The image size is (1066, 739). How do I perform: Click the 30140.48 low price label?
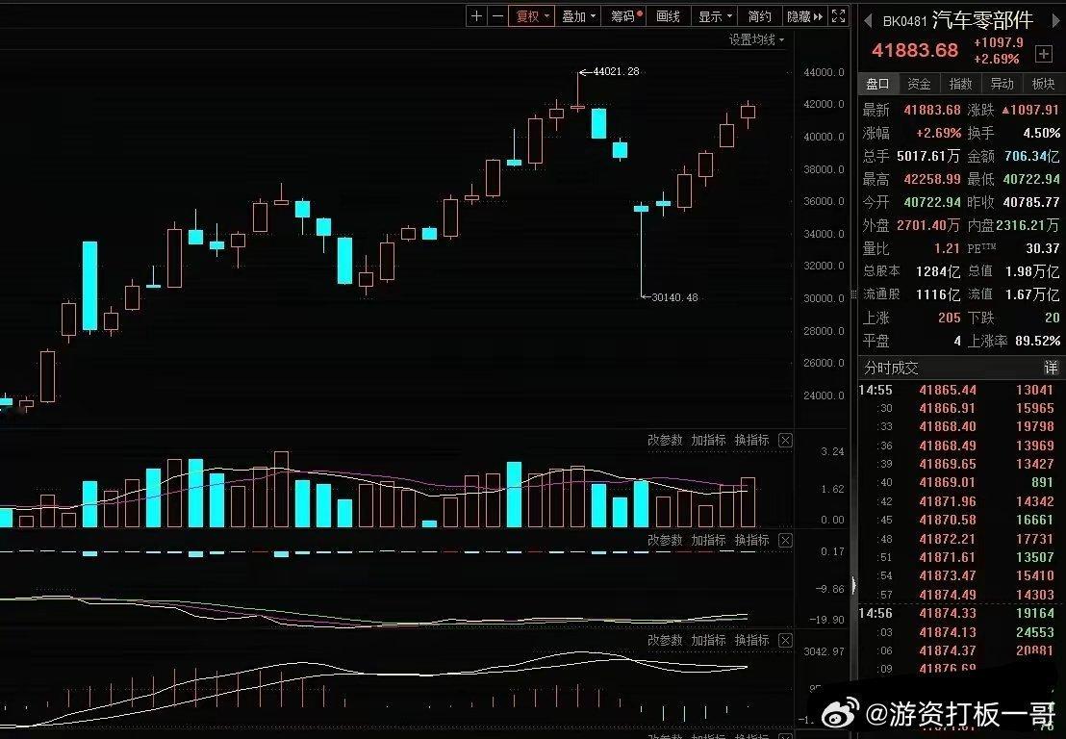[674, 297]
